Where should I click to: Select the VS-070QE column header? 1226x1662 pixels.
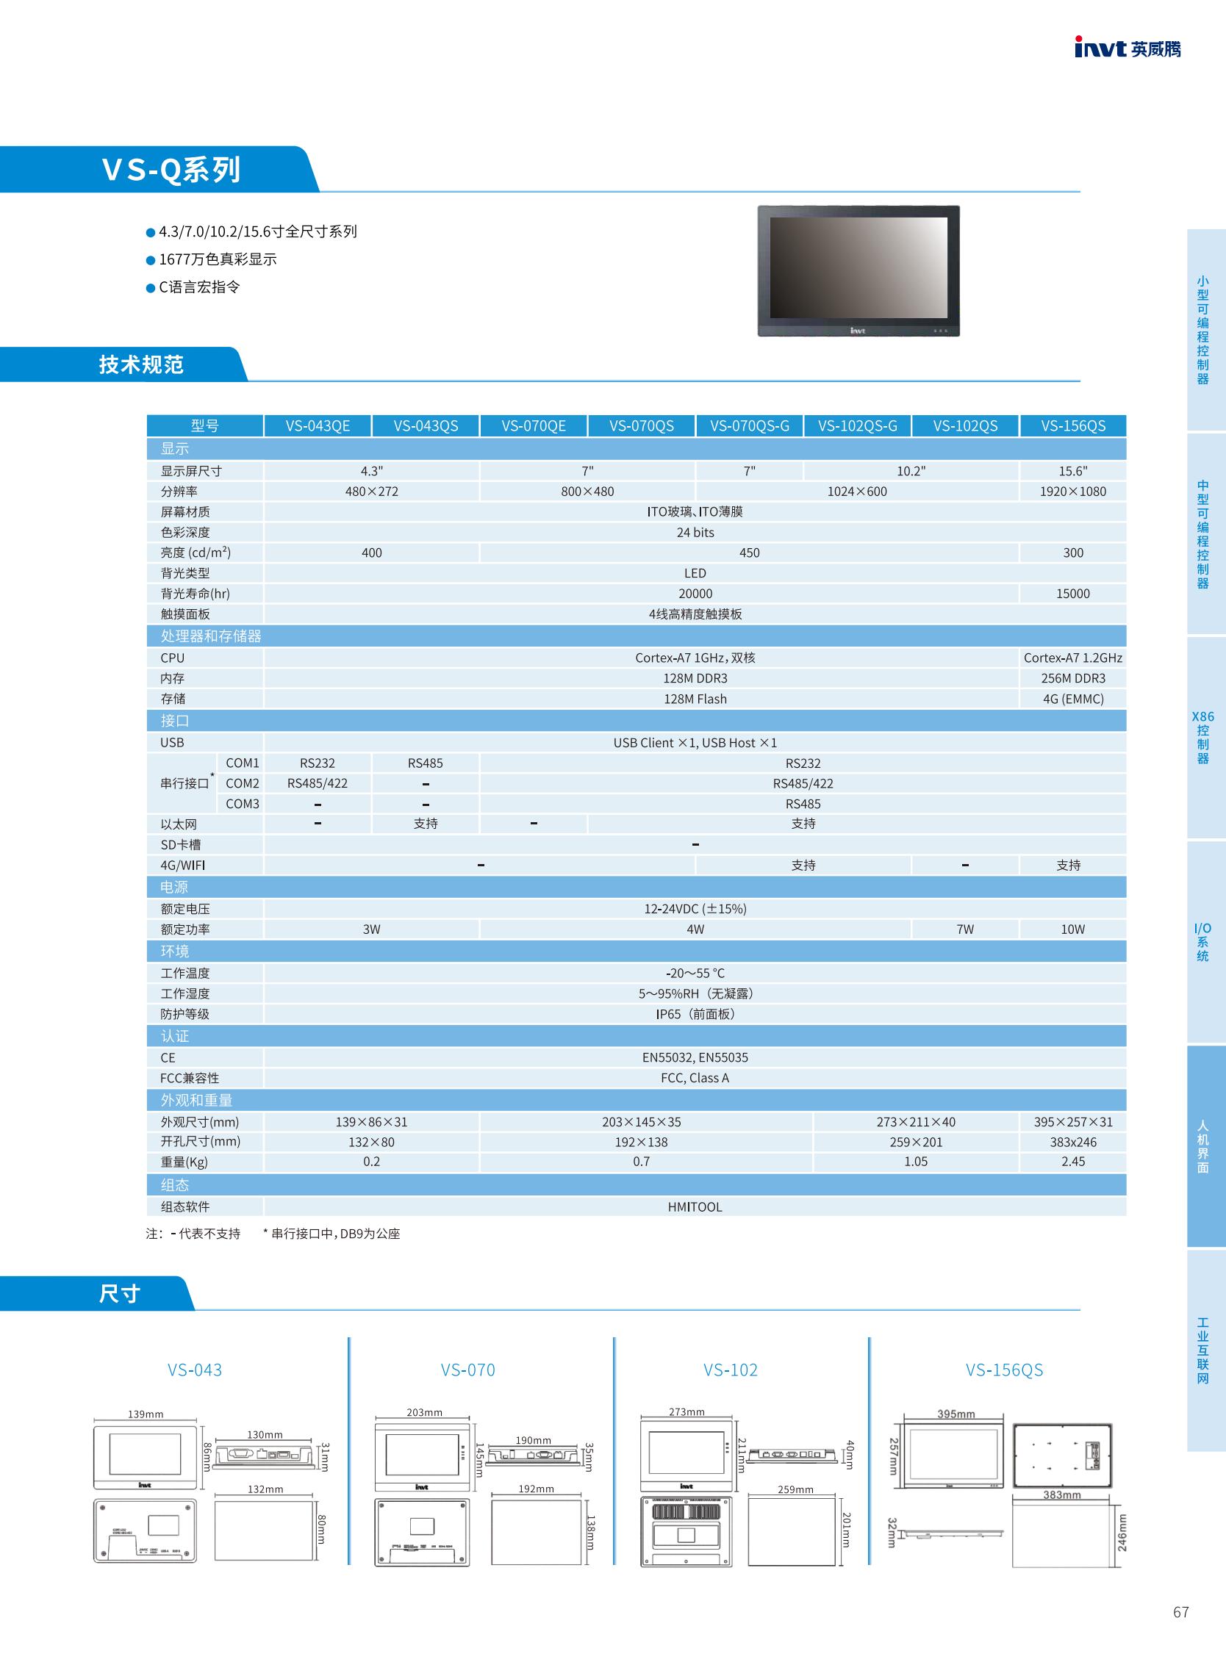pyautogui.click(x=534, y=426)
